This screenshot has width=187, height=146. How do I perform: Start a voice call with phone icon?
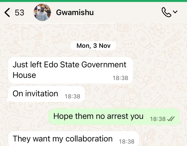click(x=166, y=12)
